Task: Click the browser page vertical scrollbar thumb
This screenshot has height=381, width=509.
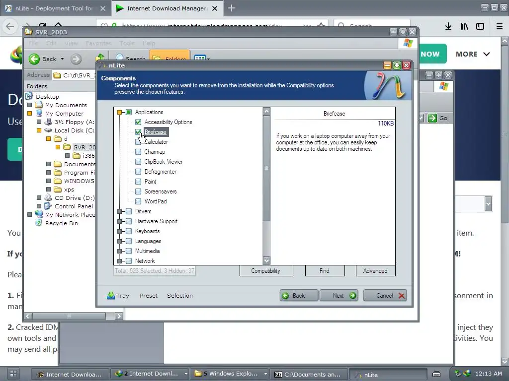Action: (505, 133)
